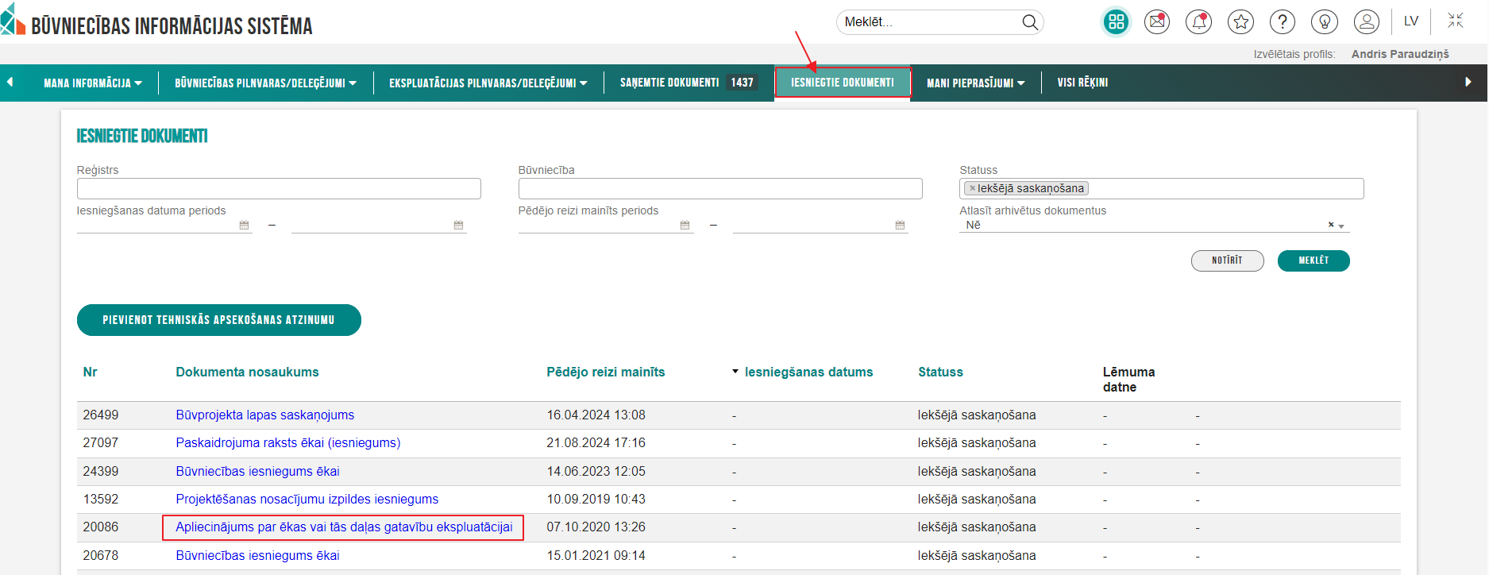
Task: Click the Reģistrs input field
Action: (x=279, y=188)
